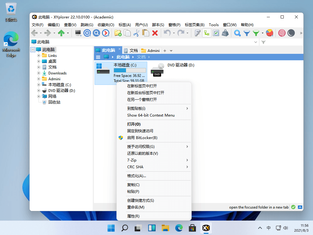Screen dimensions: 313x235
Task: Select 格式化(A)... in context menu
Action: click(154, 176)
